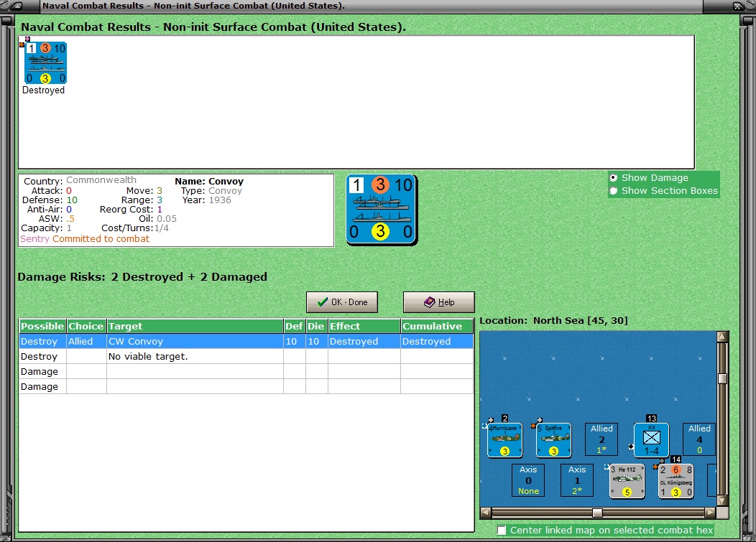The width and height of the screenshot is (756, 542).
Task: Open the Help button
Action: pos(439,302)
